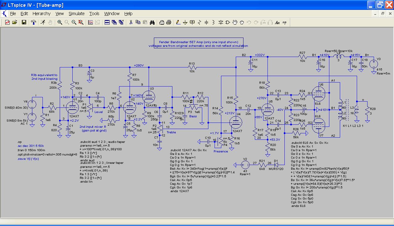Click the Bass pot label
Image resolution: width=394 pixels, height=226 pixels.
[x=193, y=116]
